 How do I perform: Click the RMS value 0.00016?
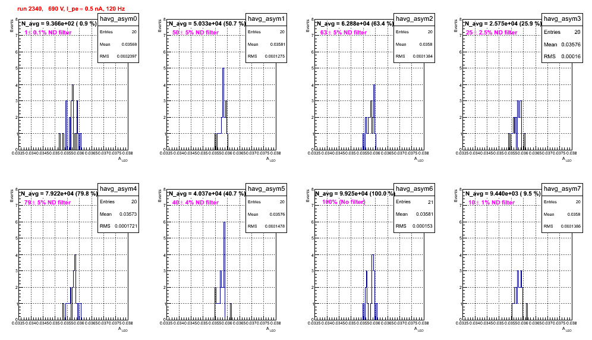coord(571,56)
